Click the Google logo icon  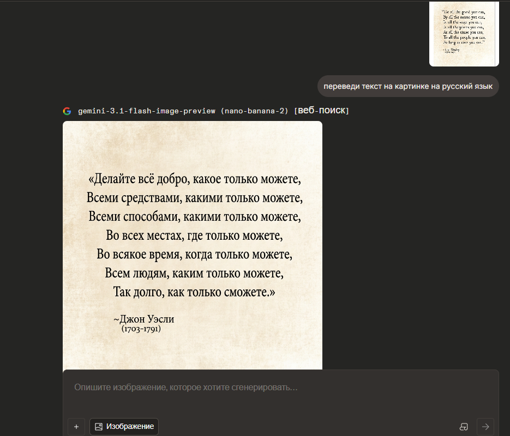67,111
